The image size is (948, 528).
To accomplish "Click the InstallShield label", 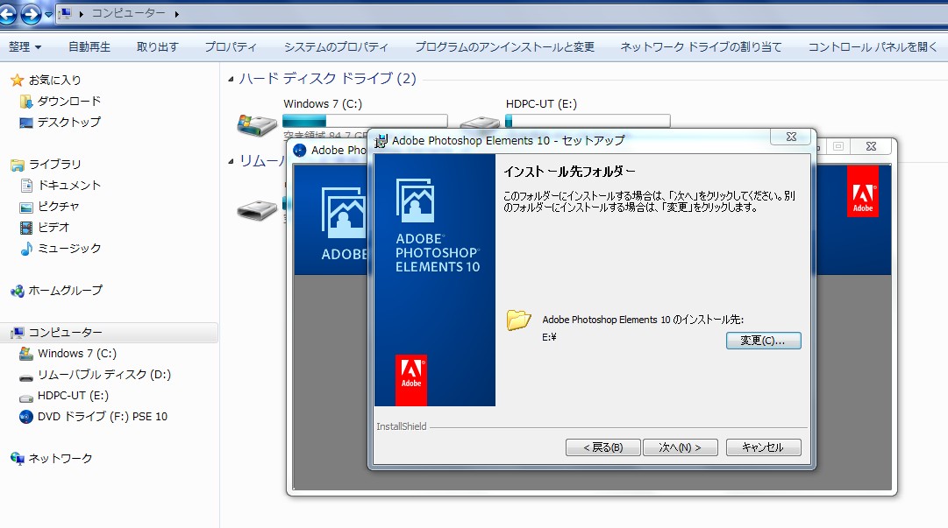I will [x=402, y=426].
